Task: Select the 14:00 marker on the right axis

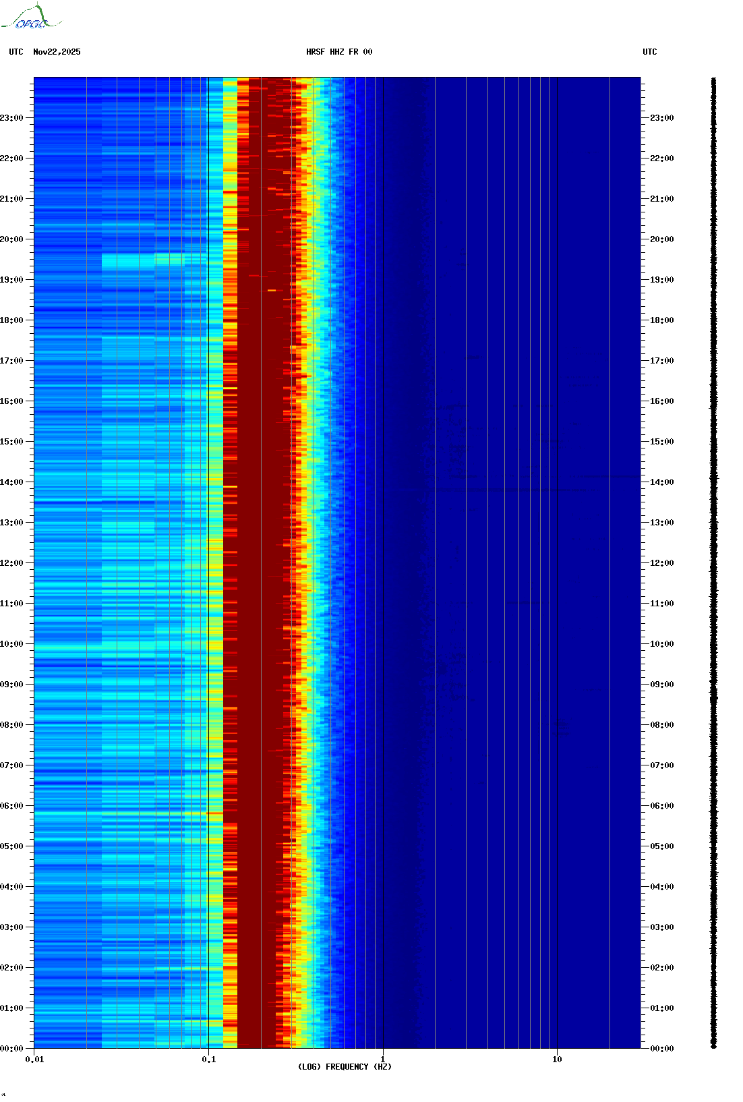Action: (x=661, y=482)
